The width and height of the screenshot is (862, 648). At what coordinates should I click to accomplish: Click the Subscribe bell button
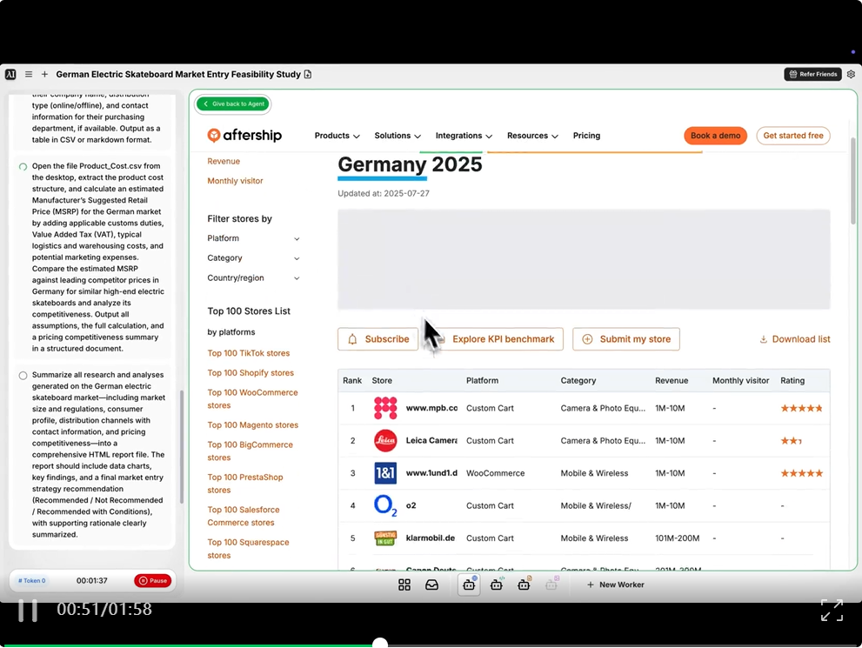378,339
